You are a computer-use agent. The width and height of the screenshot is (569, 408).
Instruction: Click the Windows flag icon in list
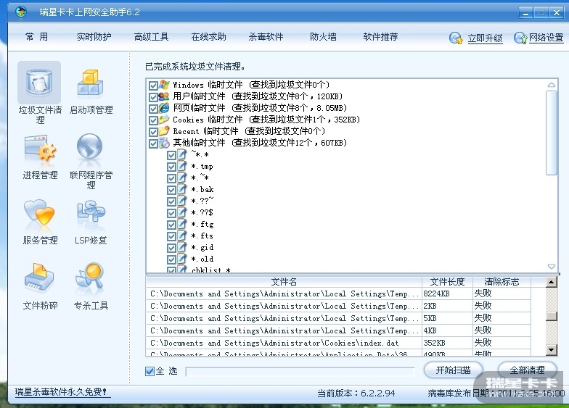coord(164,86)
